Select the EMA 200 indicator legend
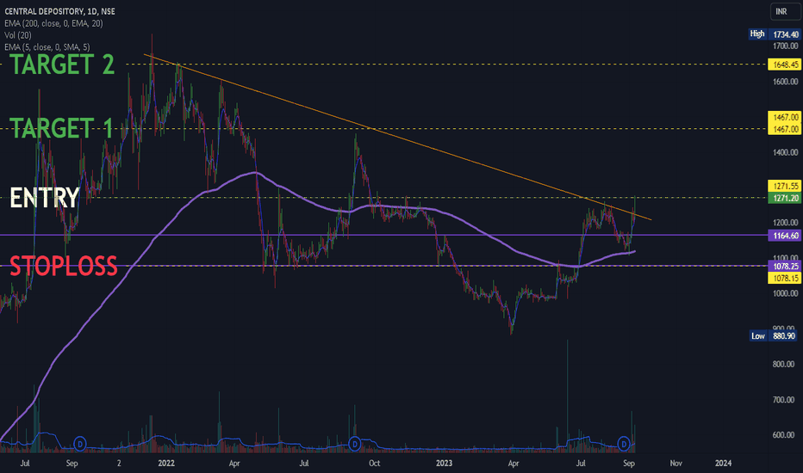 [53, 23]
